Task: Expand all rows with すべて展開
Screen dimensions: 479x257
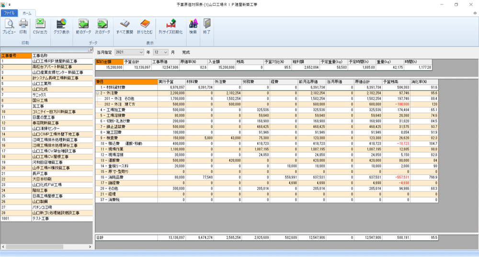Action: 125,26
